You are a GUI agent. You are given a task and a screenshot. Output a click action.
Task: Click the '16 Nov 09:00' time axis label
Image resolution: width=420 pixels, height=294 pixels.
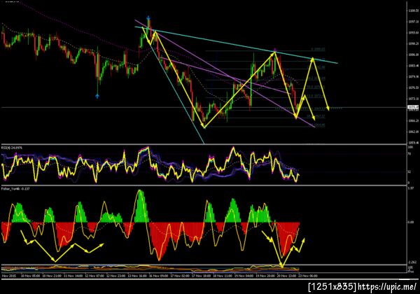tap(159, 276)
